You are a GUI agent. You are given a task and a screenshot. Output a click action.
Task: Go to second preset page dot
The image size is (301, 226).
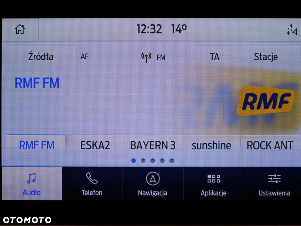click(143, 161)
